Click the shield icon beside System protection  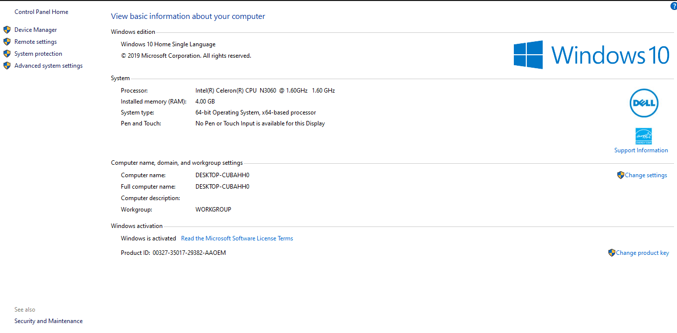7,54
